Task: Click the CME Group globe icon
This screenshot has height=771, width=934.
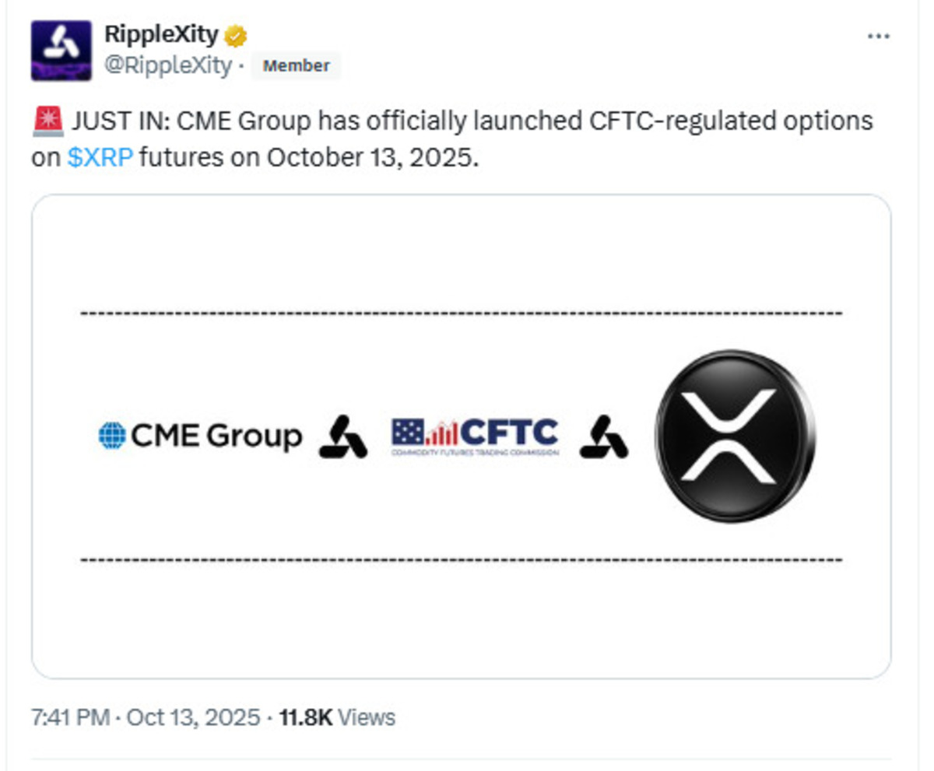Action: click(x=112, y=436)
